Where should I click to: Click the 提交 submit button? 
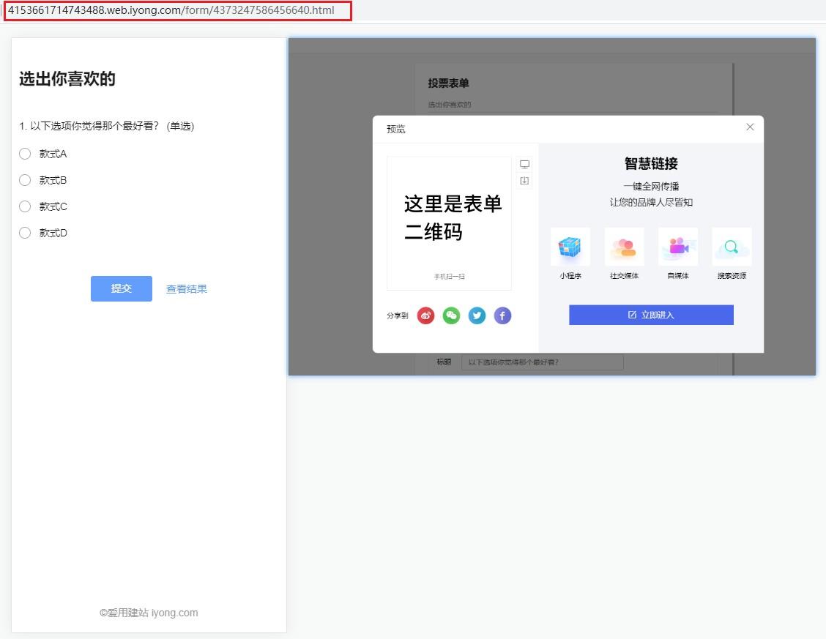point(121,288)
